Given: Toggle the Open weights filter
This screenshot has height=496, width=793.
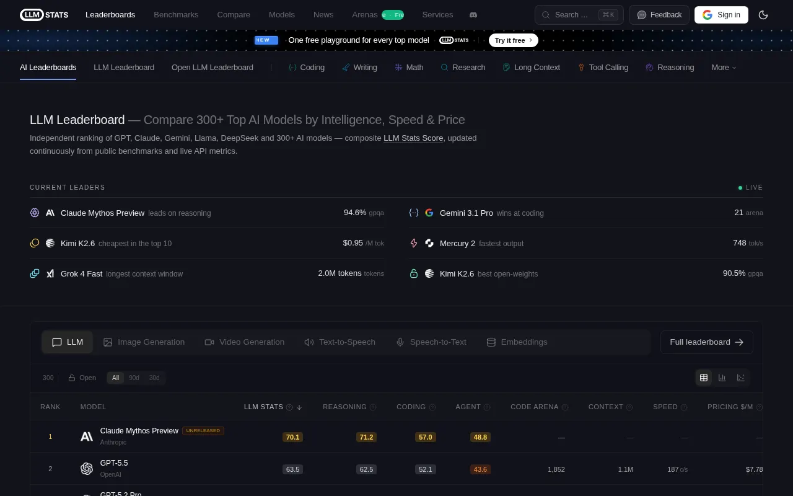Looking at the screenshot, I should coord(82,378).
